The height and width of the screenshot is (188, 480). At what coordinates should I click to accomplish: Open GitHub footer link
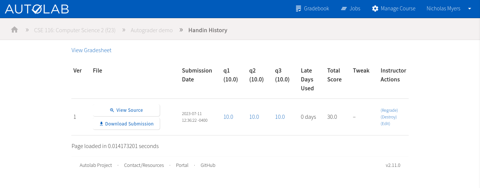tap(208, 165)
